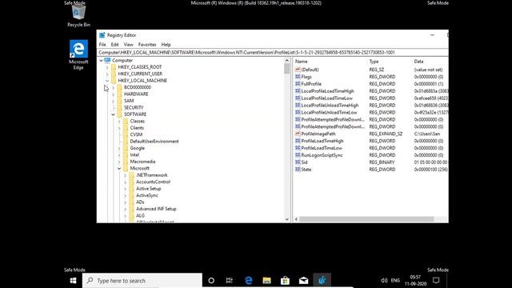
Task: Click the ENG language indicator
Action: [395, 281]
